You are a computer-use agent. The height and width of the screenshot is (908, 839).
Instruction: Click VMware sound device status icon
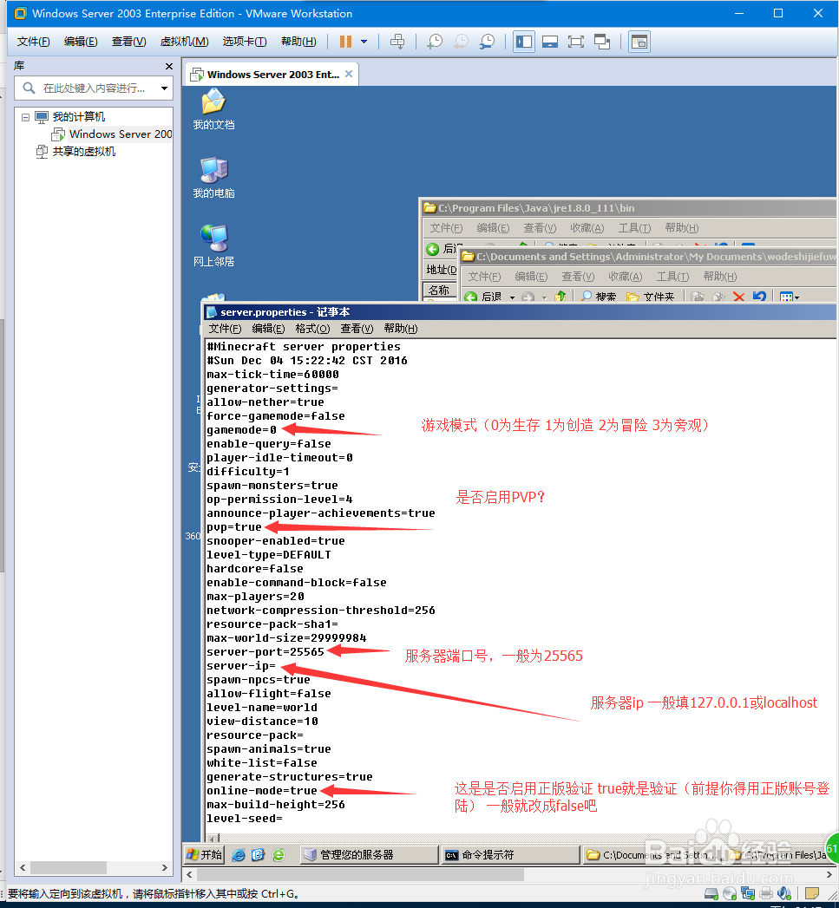[784, 893]
